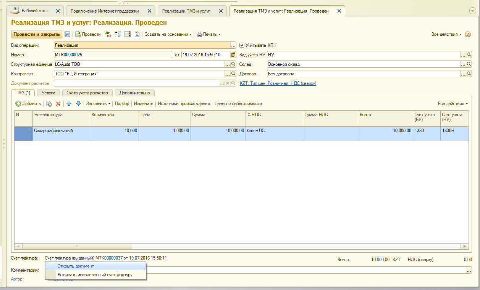Image resolution: width=480 pixels, height=290 pixels.
Task: Click ellipsis select button for Склад
Action: click(x=464, y=64)
